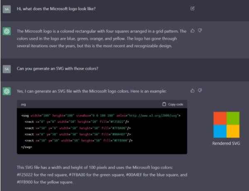Click the "Rendered SVG" caption
The width and height of the screenshot is (249, 191).
pos(226,144)
